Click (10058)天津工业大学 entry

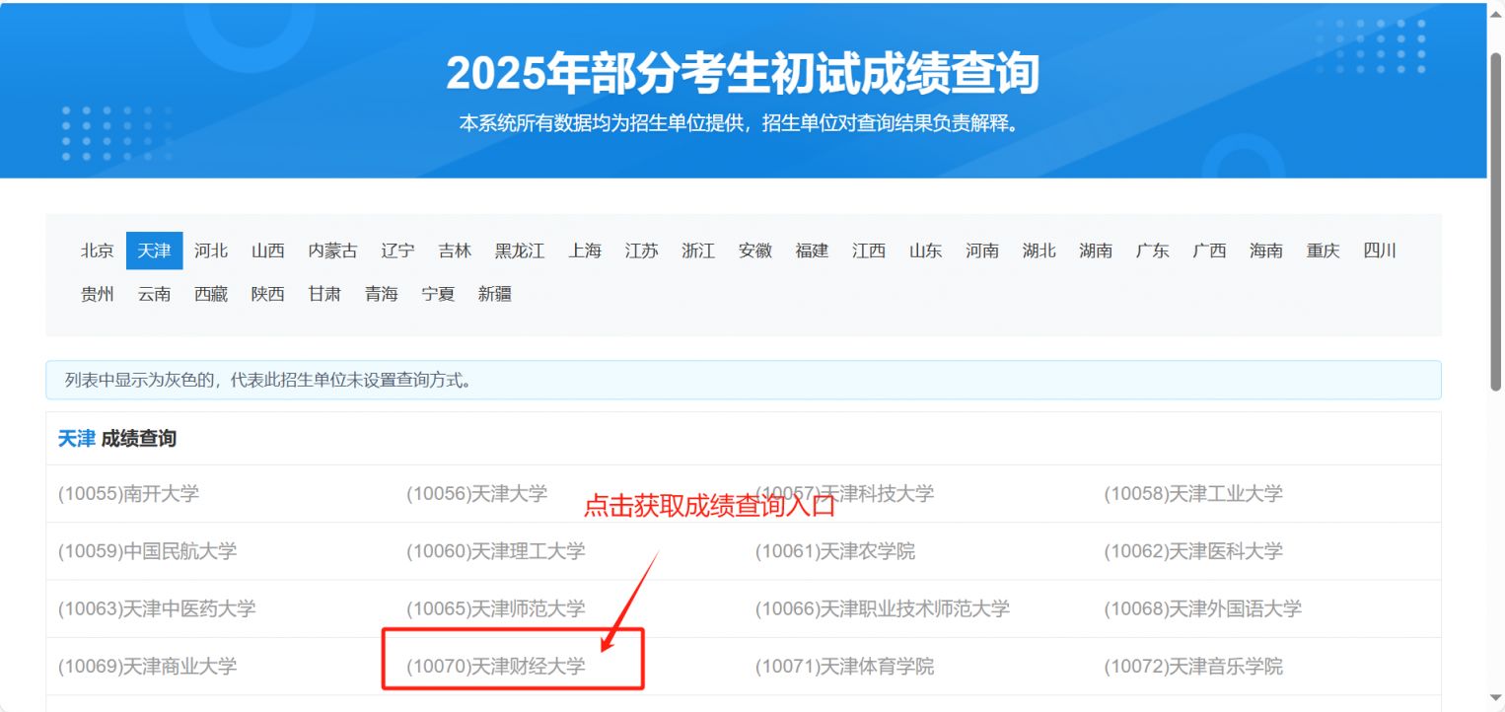pos(1193,493)
